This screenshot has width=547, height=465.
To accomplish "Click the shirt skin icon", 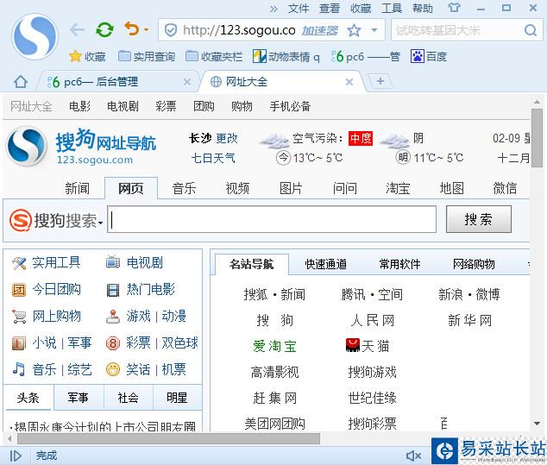I will [454, 8].
